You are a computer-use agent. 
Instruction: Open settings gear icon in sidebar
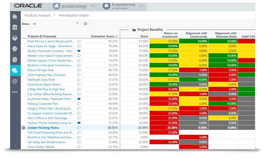pyautogui.click(x=15, y=81)
